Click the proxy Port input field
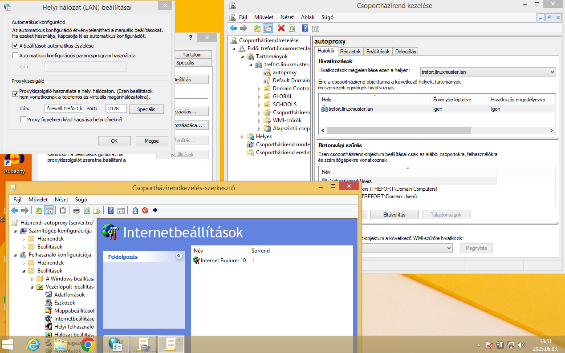The height and width of the screenshot is (353, 565). (x=116, y=108)
